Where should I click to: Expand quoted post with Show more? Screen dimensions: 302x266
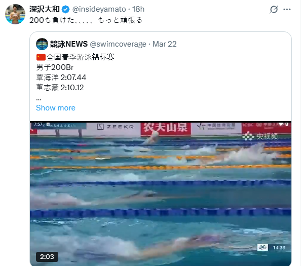pos(56,108)
